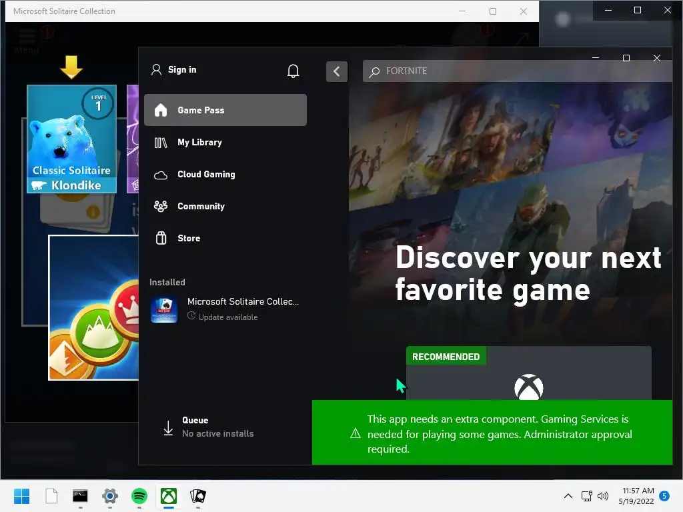Open My Library in the sidebar

pos(225,143)
